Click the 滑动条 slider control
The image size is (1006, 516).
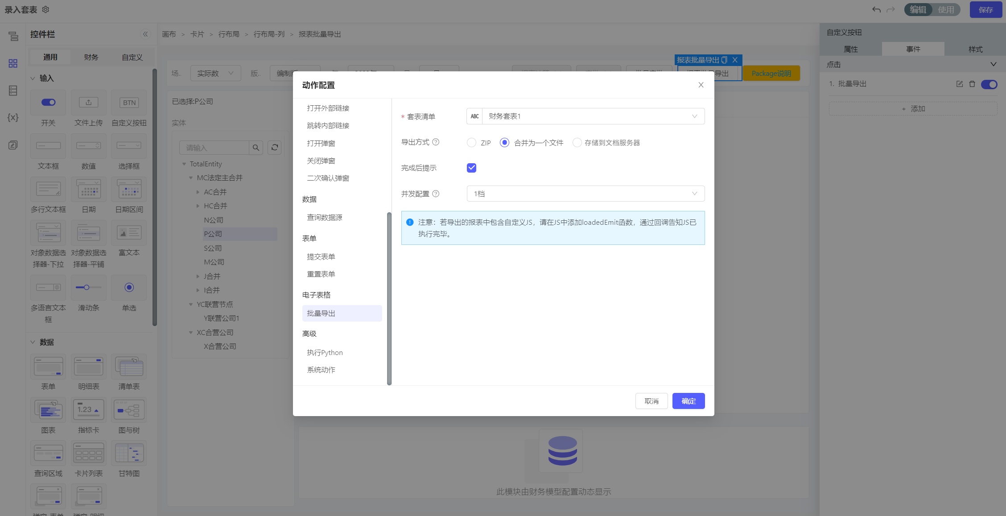88,288
